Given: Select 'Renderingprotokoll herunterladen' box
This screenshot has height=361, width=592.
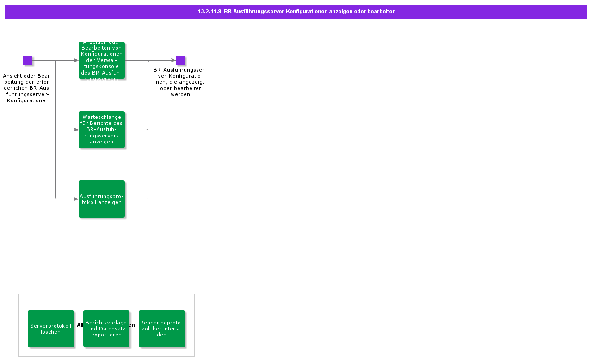Looking at the screenshot, I should coord(162,329).
